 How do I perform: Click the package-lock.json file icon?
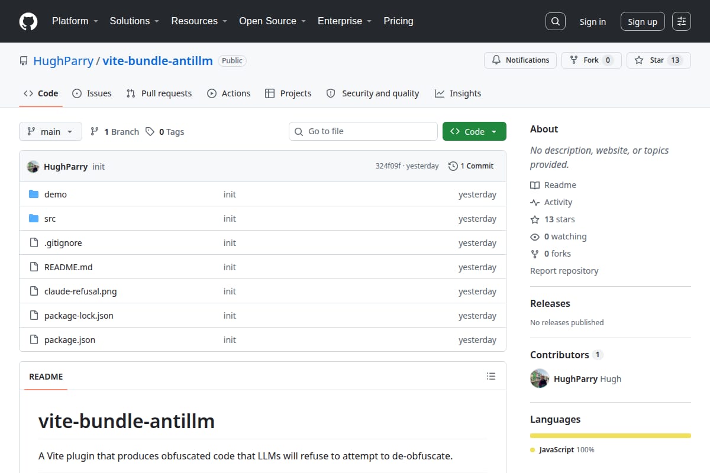tap(34, 316)
